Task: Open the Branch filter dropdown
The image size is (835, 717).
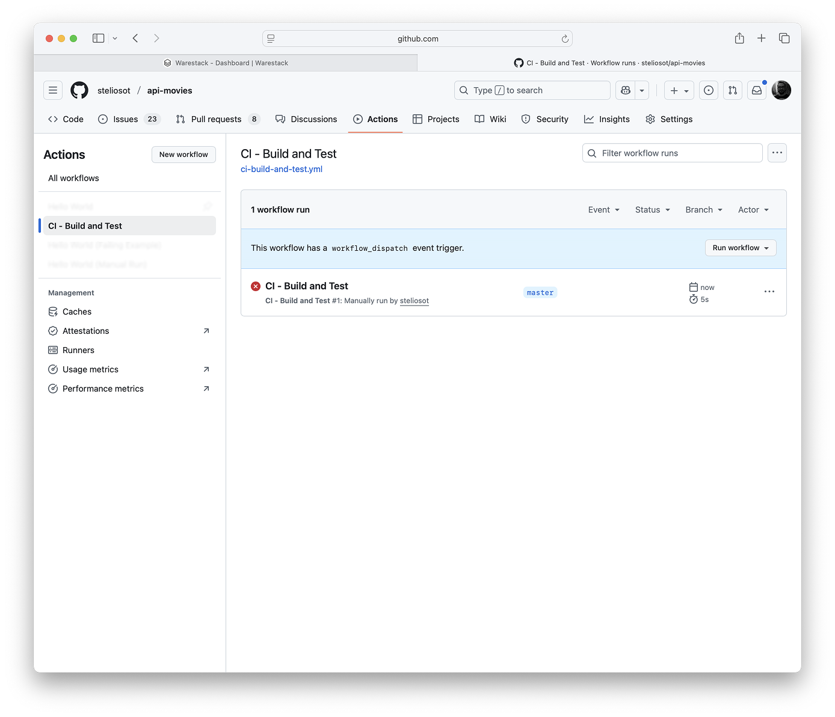Action: [x=703, y=210]
